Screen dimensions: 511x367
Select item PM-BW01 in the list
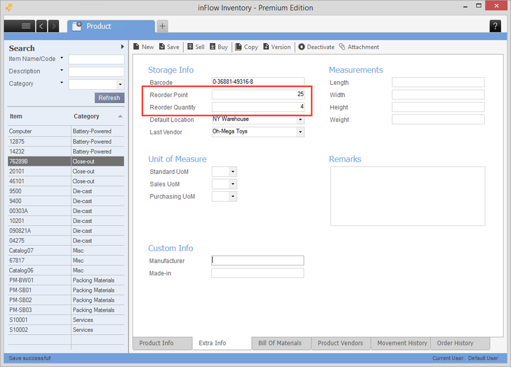point(66,280)
